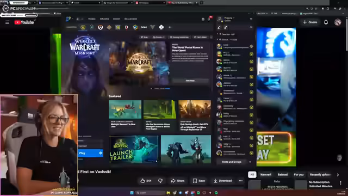The height and width of the screenshot is (196, 348).
Task: Open Chats and Groups
Action: tap(232, 162)
